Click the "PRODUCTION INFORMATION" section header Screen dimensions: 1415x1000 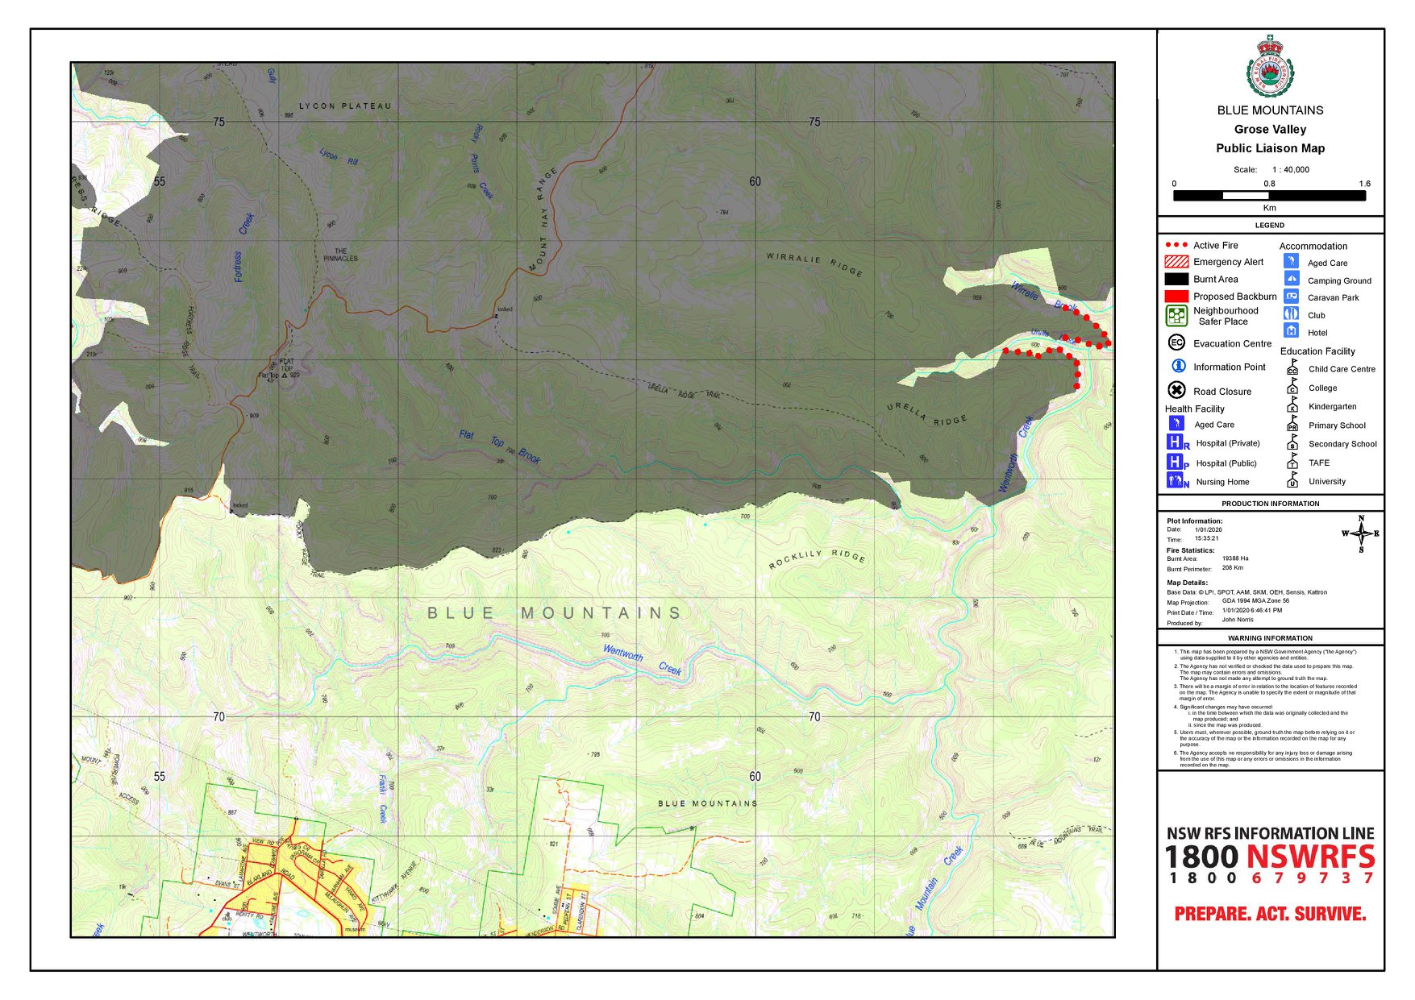coord(1270,504)
